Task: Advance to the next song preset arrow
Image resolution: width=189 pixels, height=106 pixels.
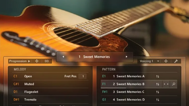Action: [127, 57]
